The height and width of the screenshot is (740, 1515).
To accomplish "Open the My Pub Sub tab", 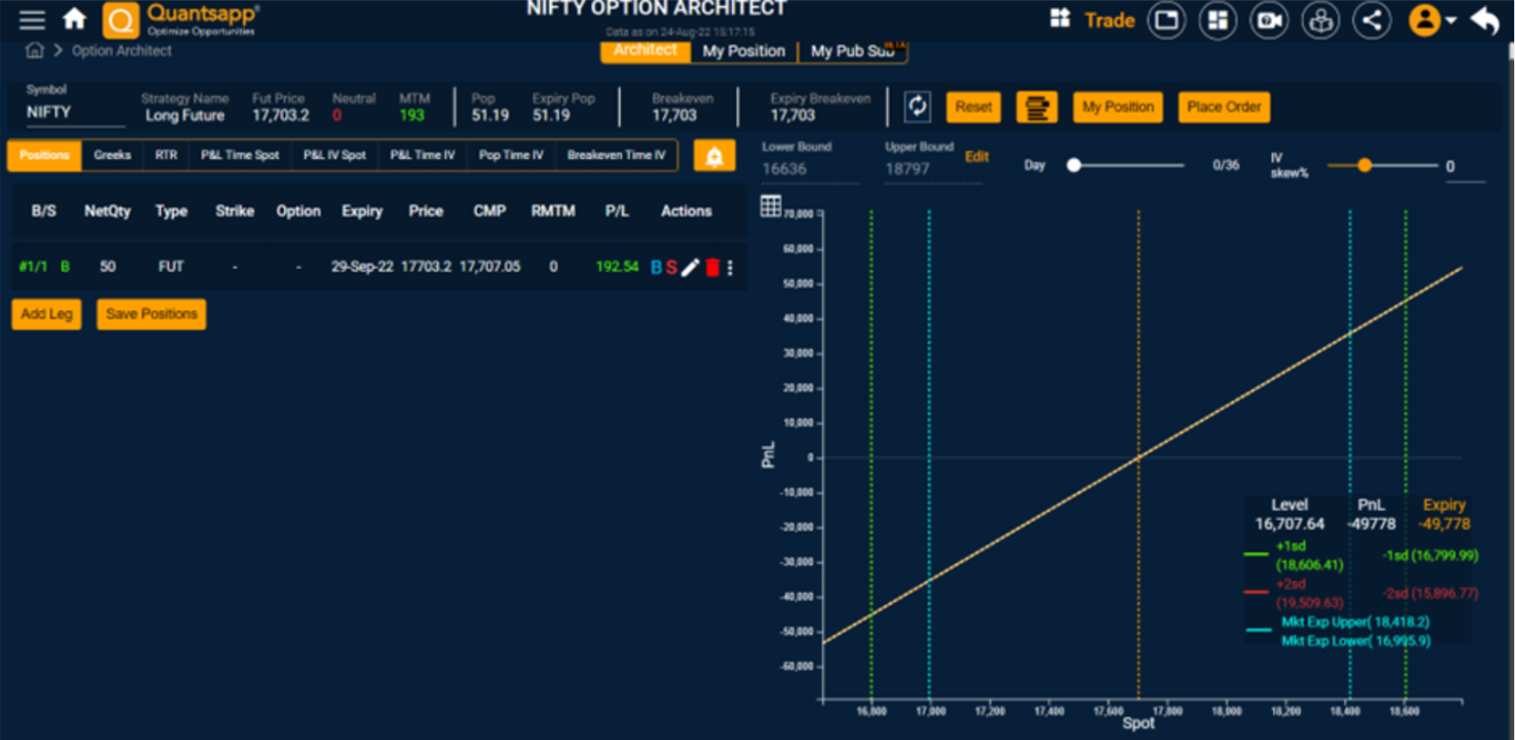I will pyautogui.click(x=851, y=51).
